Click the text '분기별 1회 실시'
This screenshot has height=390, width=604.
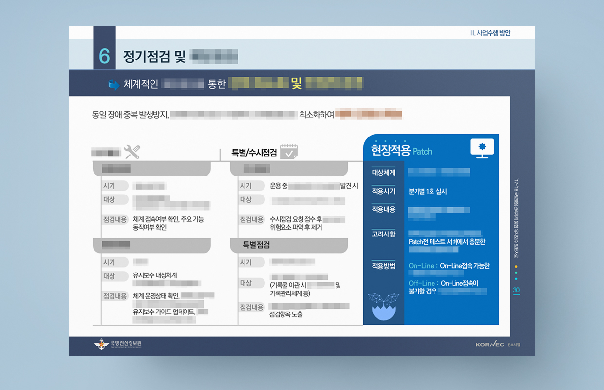(x=428, y=192)
